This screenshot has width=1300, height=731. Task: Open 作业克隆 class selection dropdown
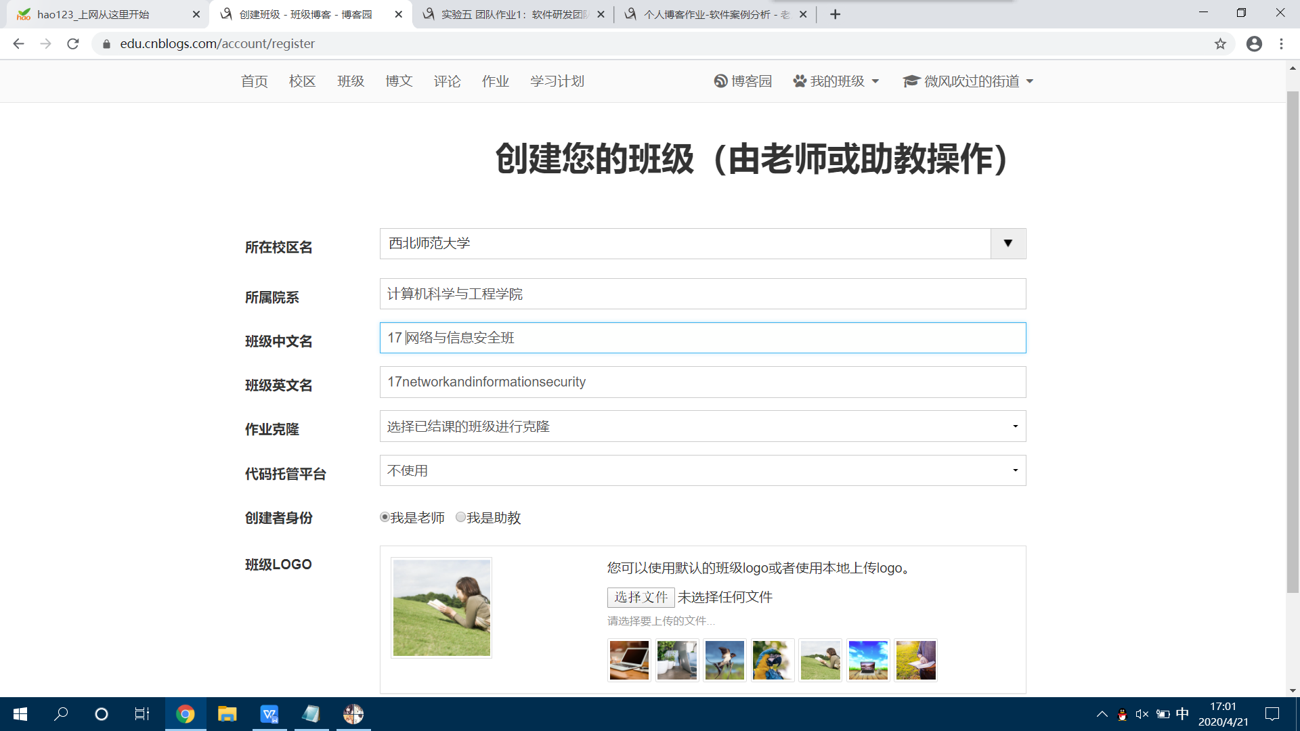click(702, 426)
